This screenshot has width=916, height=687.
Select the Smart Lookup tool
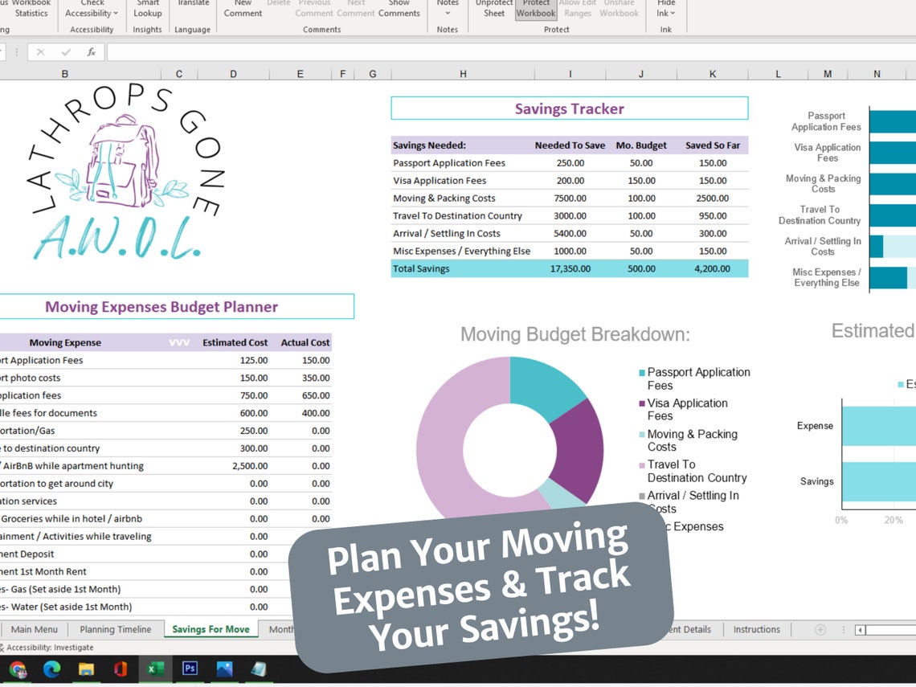pos(147,10)
